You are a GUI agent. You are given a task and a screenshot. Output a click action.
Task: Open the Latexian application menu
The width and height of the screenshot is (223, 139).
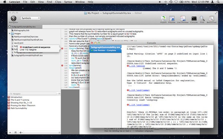14,2
